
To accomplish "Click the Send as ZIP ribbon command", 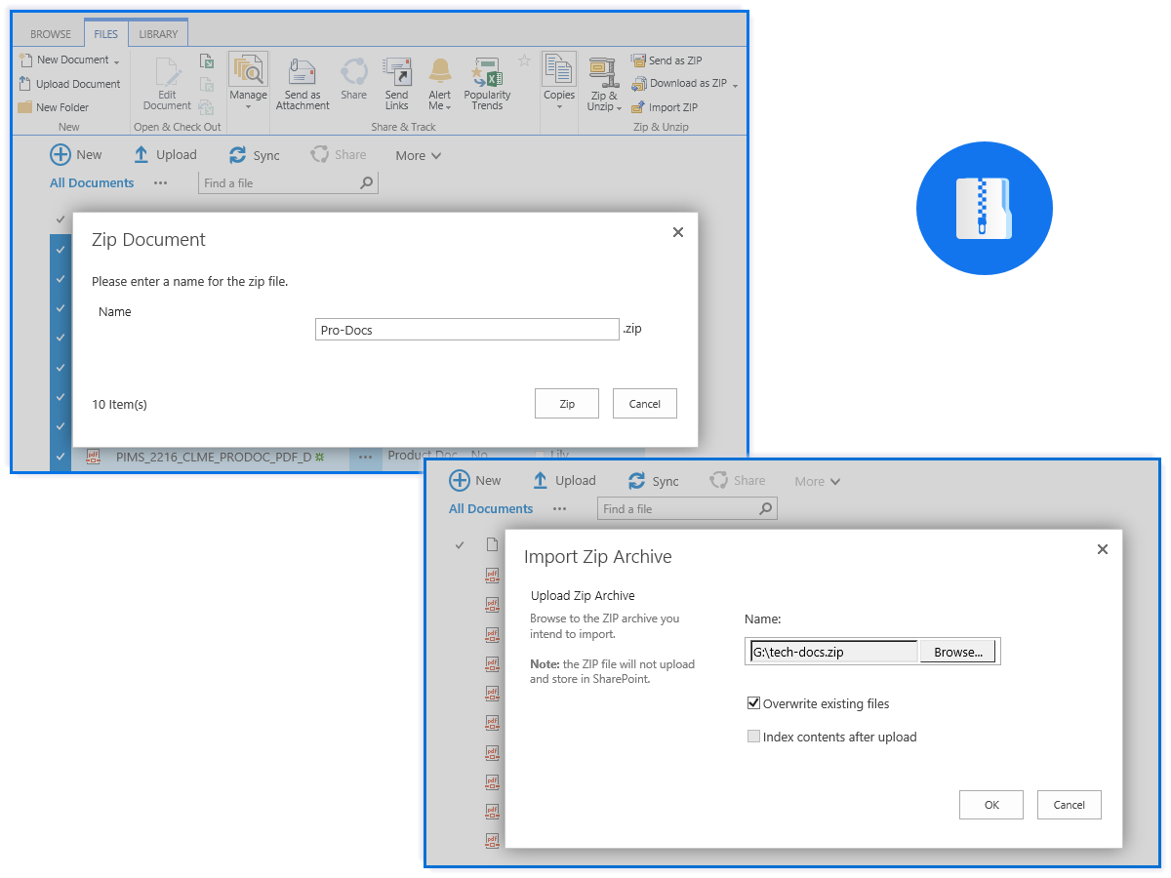I will (x=666, y=60).
